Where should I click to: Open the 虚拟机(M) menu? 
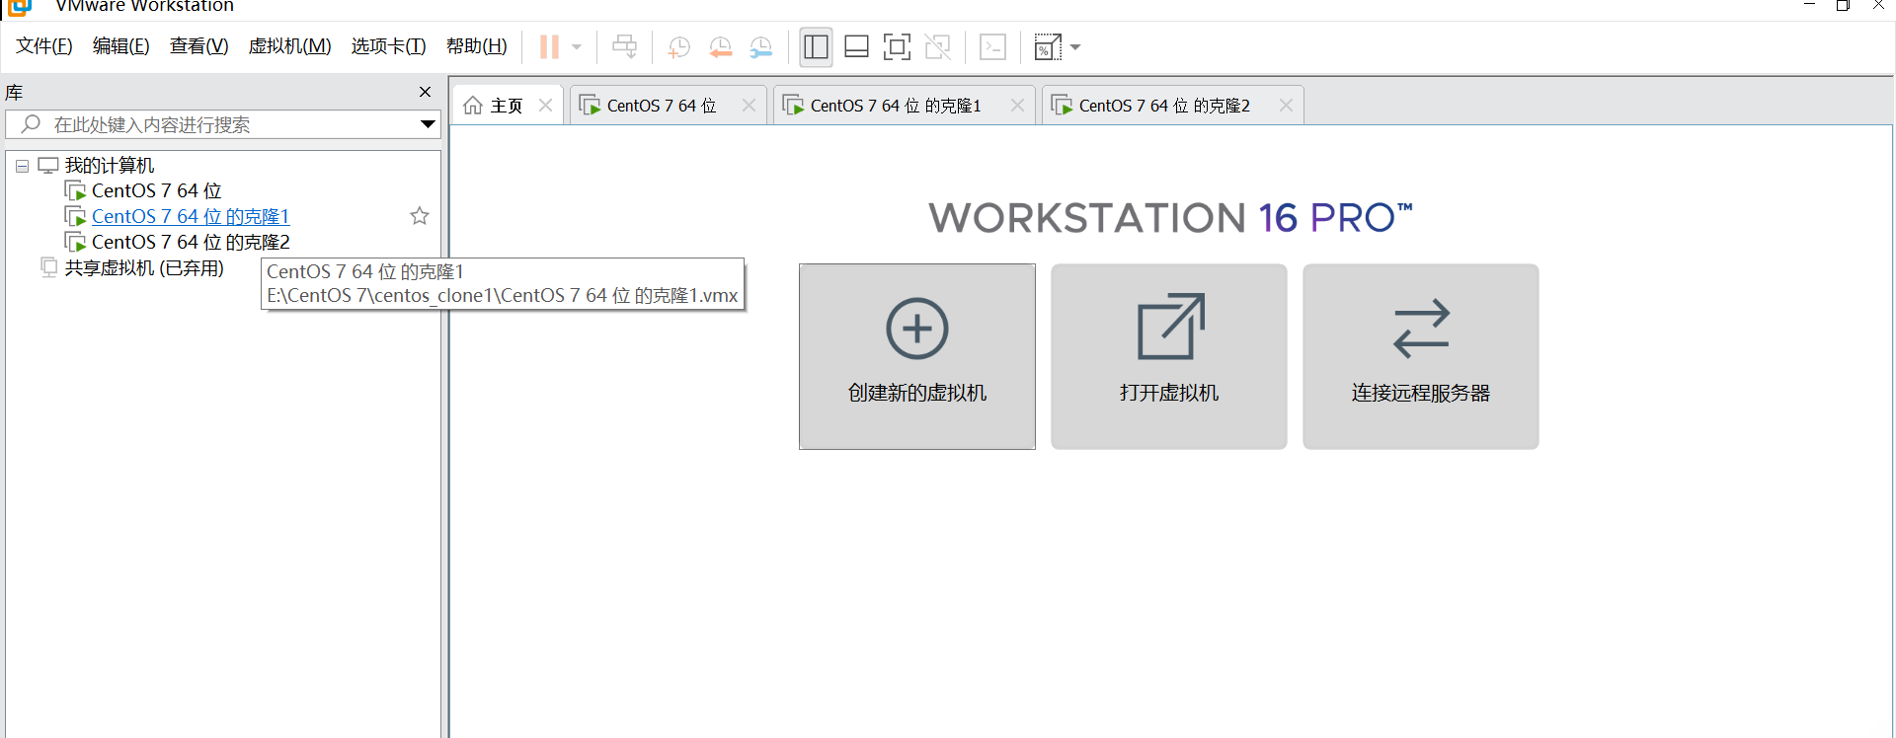click(289, 46)
